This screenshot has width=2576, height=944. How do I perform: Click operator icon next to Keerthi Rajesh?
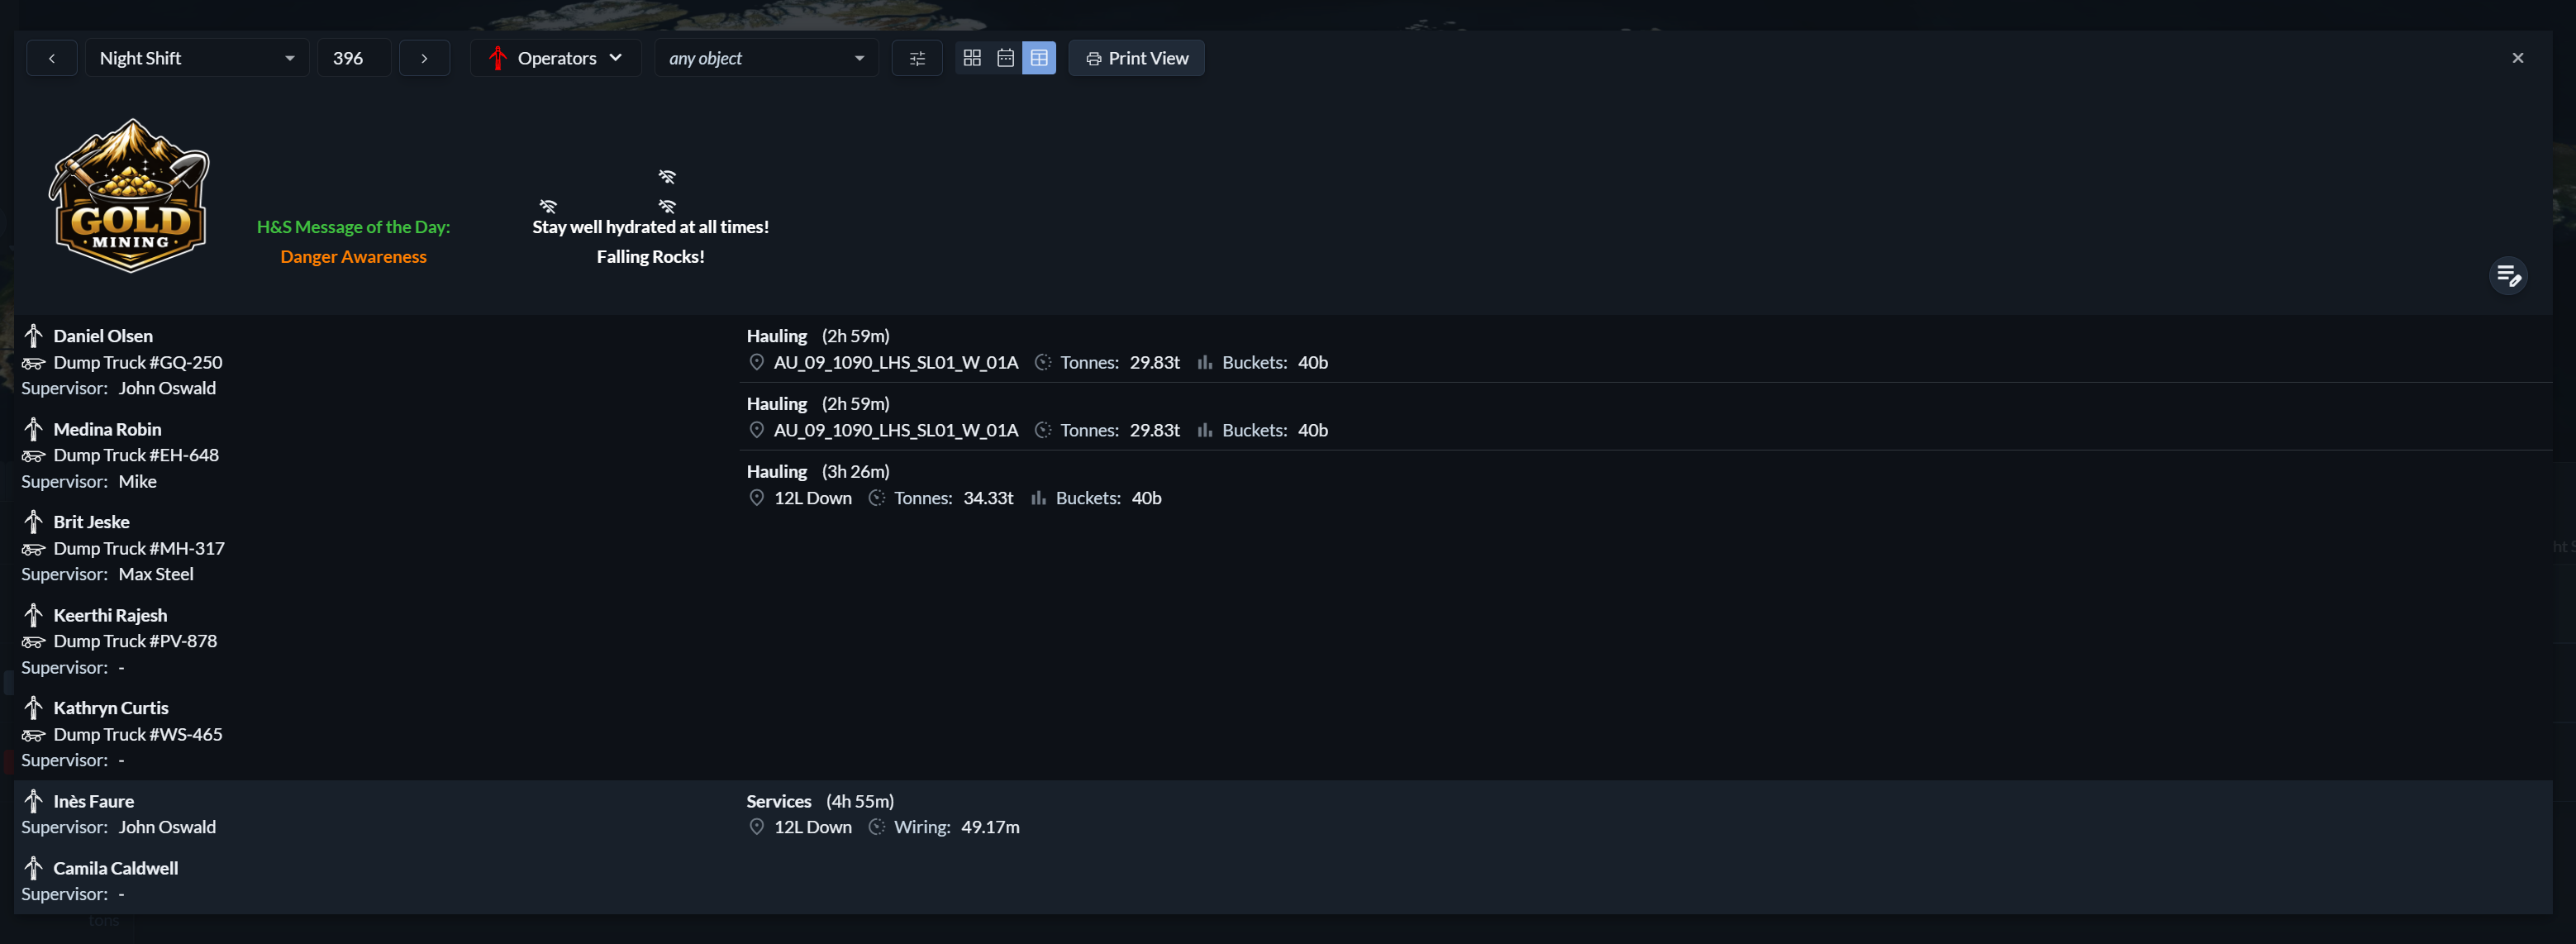[33, 615]
